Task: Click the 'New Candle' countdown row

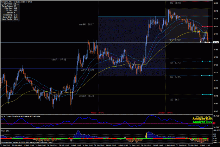Action: [x=10, y=19]
